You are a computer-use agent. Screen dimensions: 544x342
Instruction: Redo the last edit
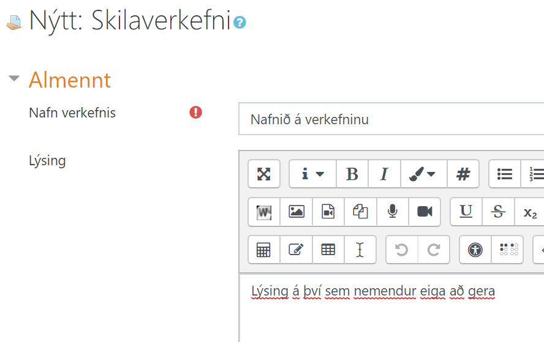click(434, 250)
